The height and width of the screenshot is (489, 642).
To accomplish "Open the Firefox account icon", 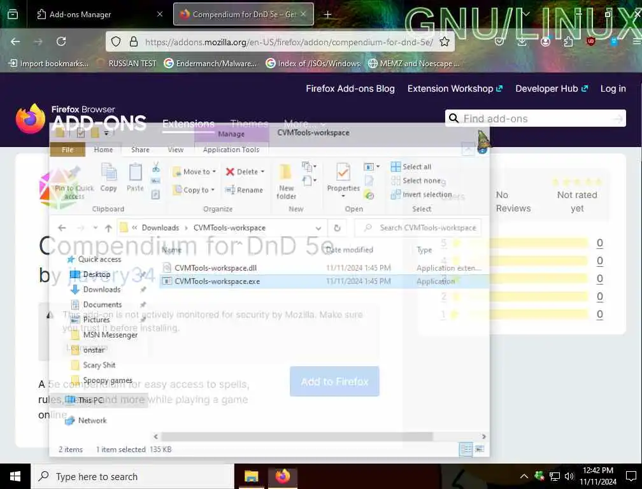I will click(x=545, y=41).
